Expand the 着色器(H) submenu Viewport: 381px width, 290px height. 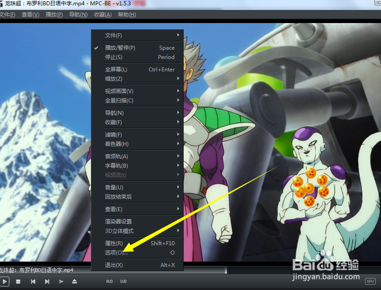[x=137, y=144]
